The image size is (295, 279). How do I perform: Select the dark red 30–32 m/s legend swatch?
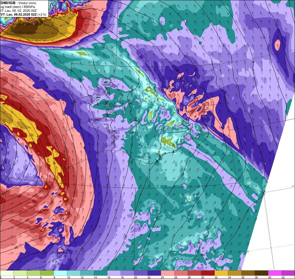(x=208, y=273)
